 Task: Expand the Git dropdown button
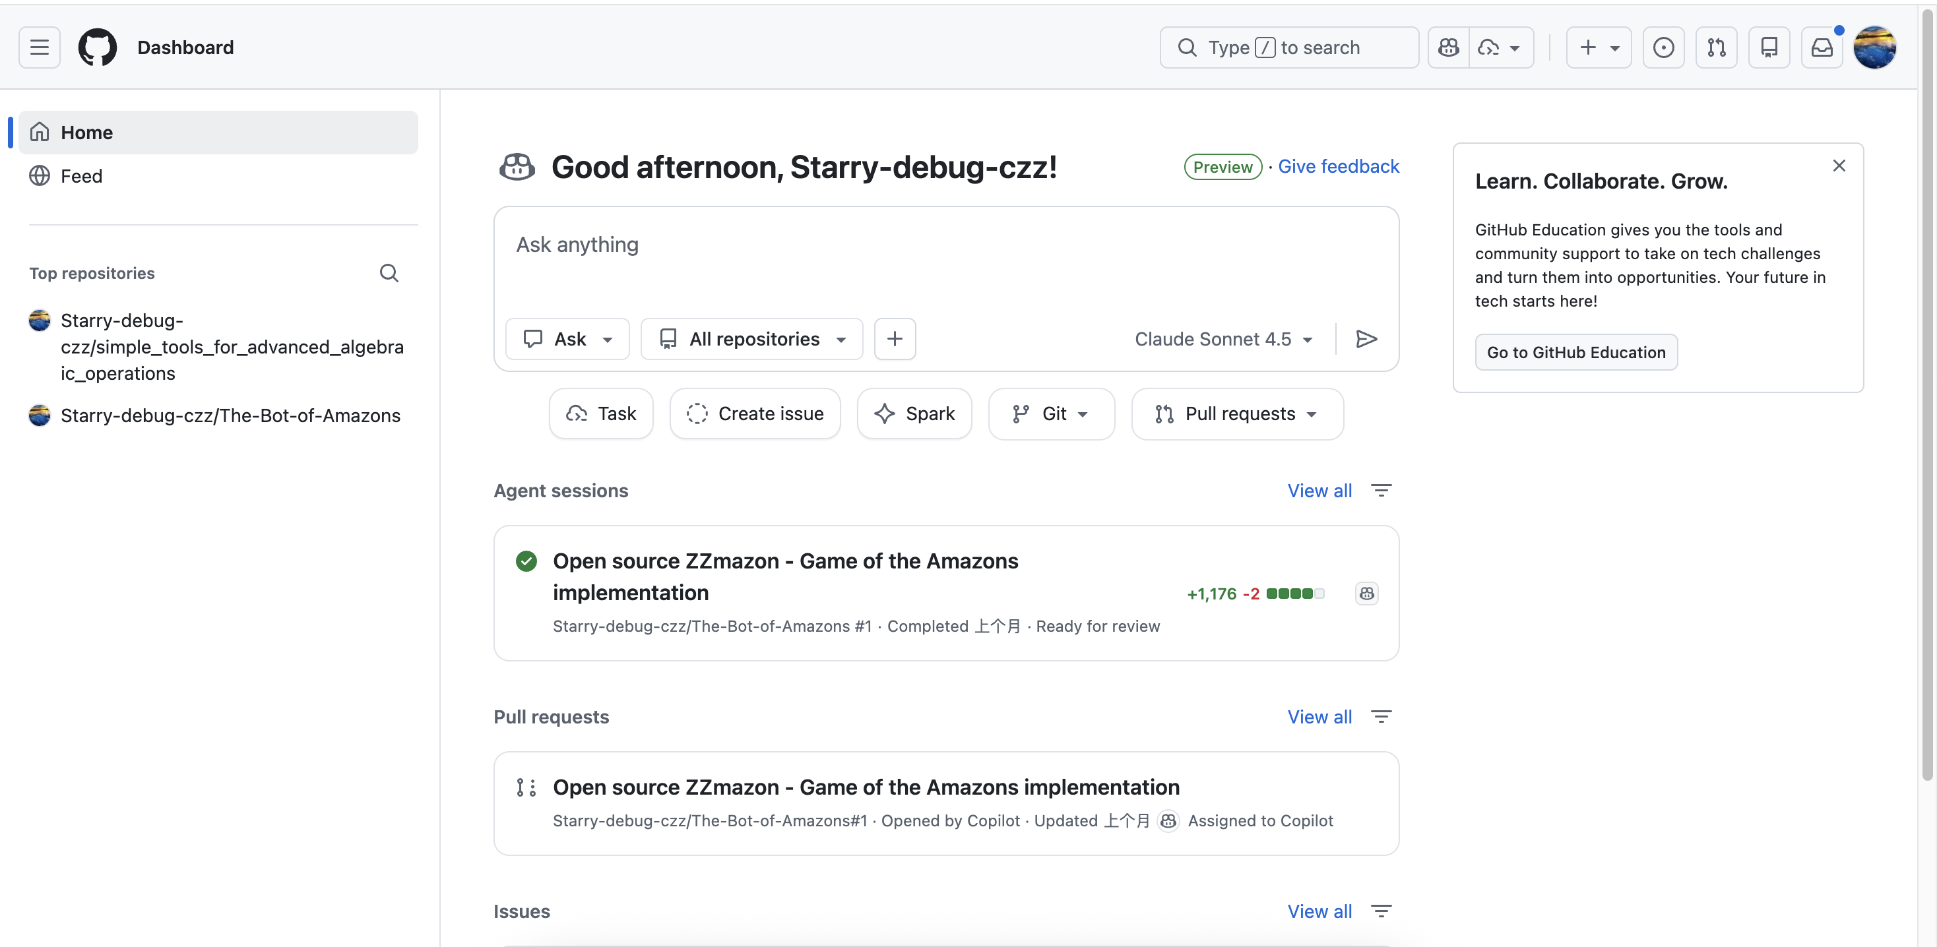click(x=1051, y=413)
